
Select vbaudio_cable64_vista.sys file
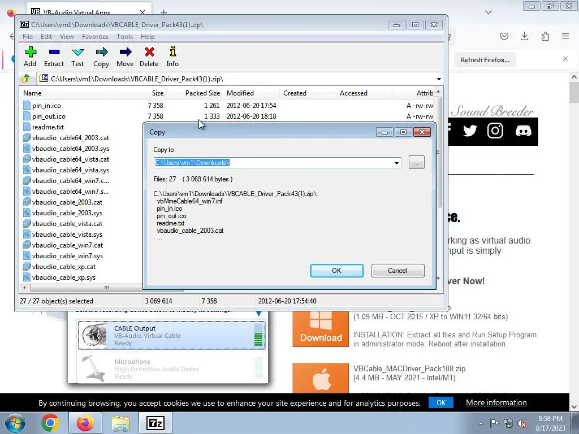(x=71, y=170)
